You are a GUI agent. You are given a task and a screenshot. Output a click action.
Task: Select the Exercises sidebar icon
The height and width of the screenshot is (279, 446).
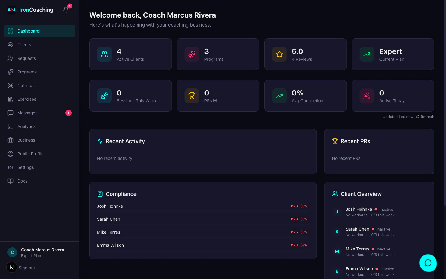(x=11, y=99)
